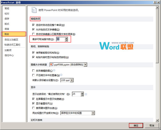Open the 220 ppi output dropdown
Image resolution: width=161 pixels, height=130 pixels.
click(72, 80)
